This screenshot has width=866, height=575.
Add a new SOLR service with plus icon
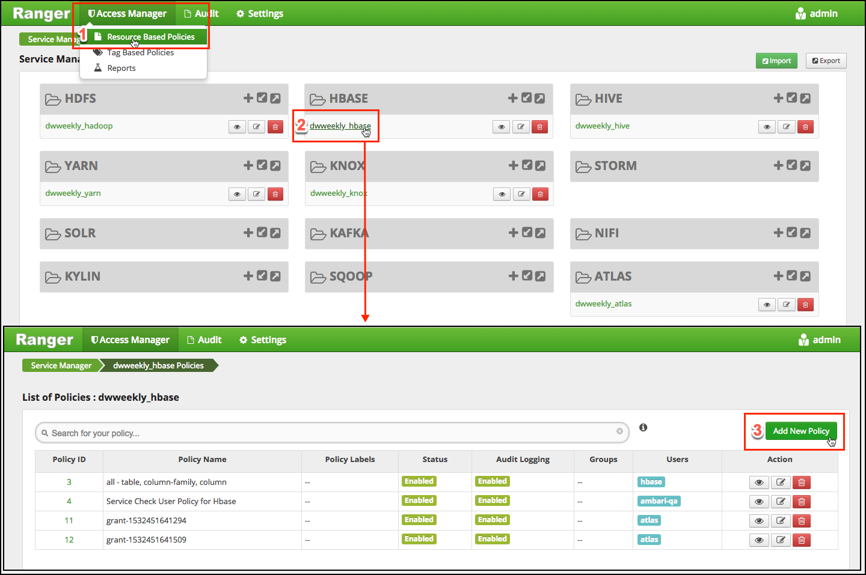click(x=248, y=233)
